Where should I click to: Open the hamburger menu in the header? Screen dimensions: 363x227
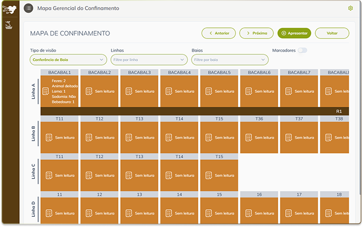click(28, 9)
